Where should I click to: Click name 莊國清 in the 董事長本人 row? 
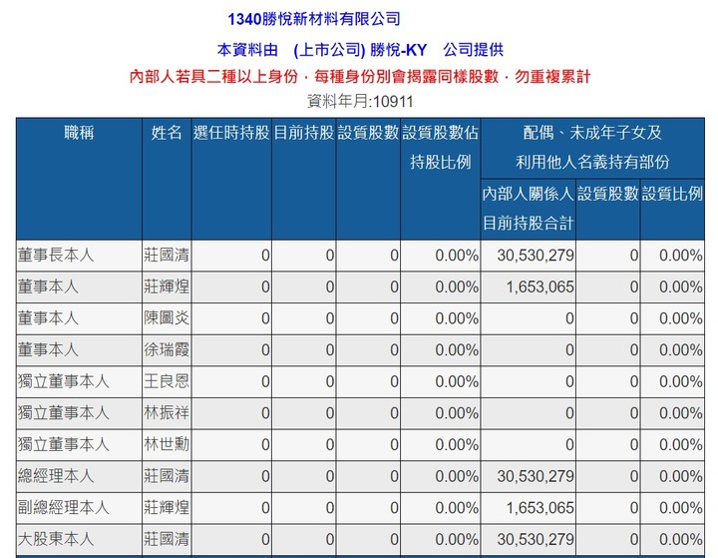(x=167, y=255)
